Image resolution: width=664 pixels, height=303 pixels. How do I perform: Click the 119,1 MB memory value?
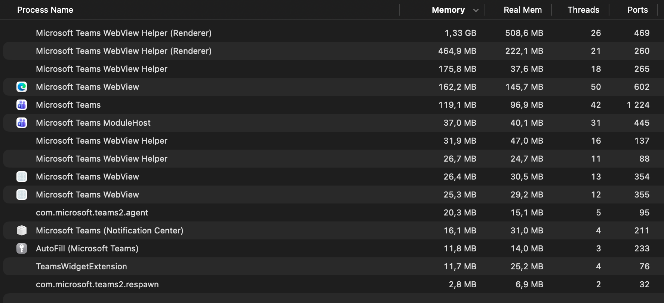[458, 105]
